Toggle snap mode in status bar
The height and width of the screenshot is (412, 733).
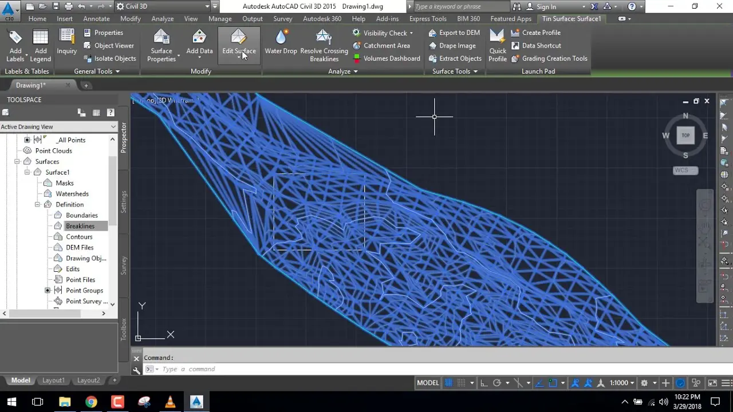point(462,383)
